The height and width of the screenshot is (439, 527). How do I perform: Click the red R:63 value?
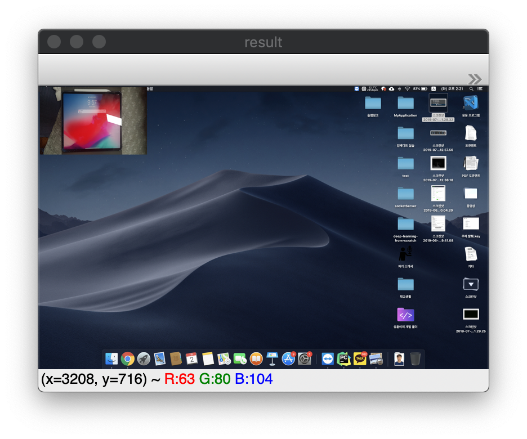pyautogui.click(x=180, y=379)
